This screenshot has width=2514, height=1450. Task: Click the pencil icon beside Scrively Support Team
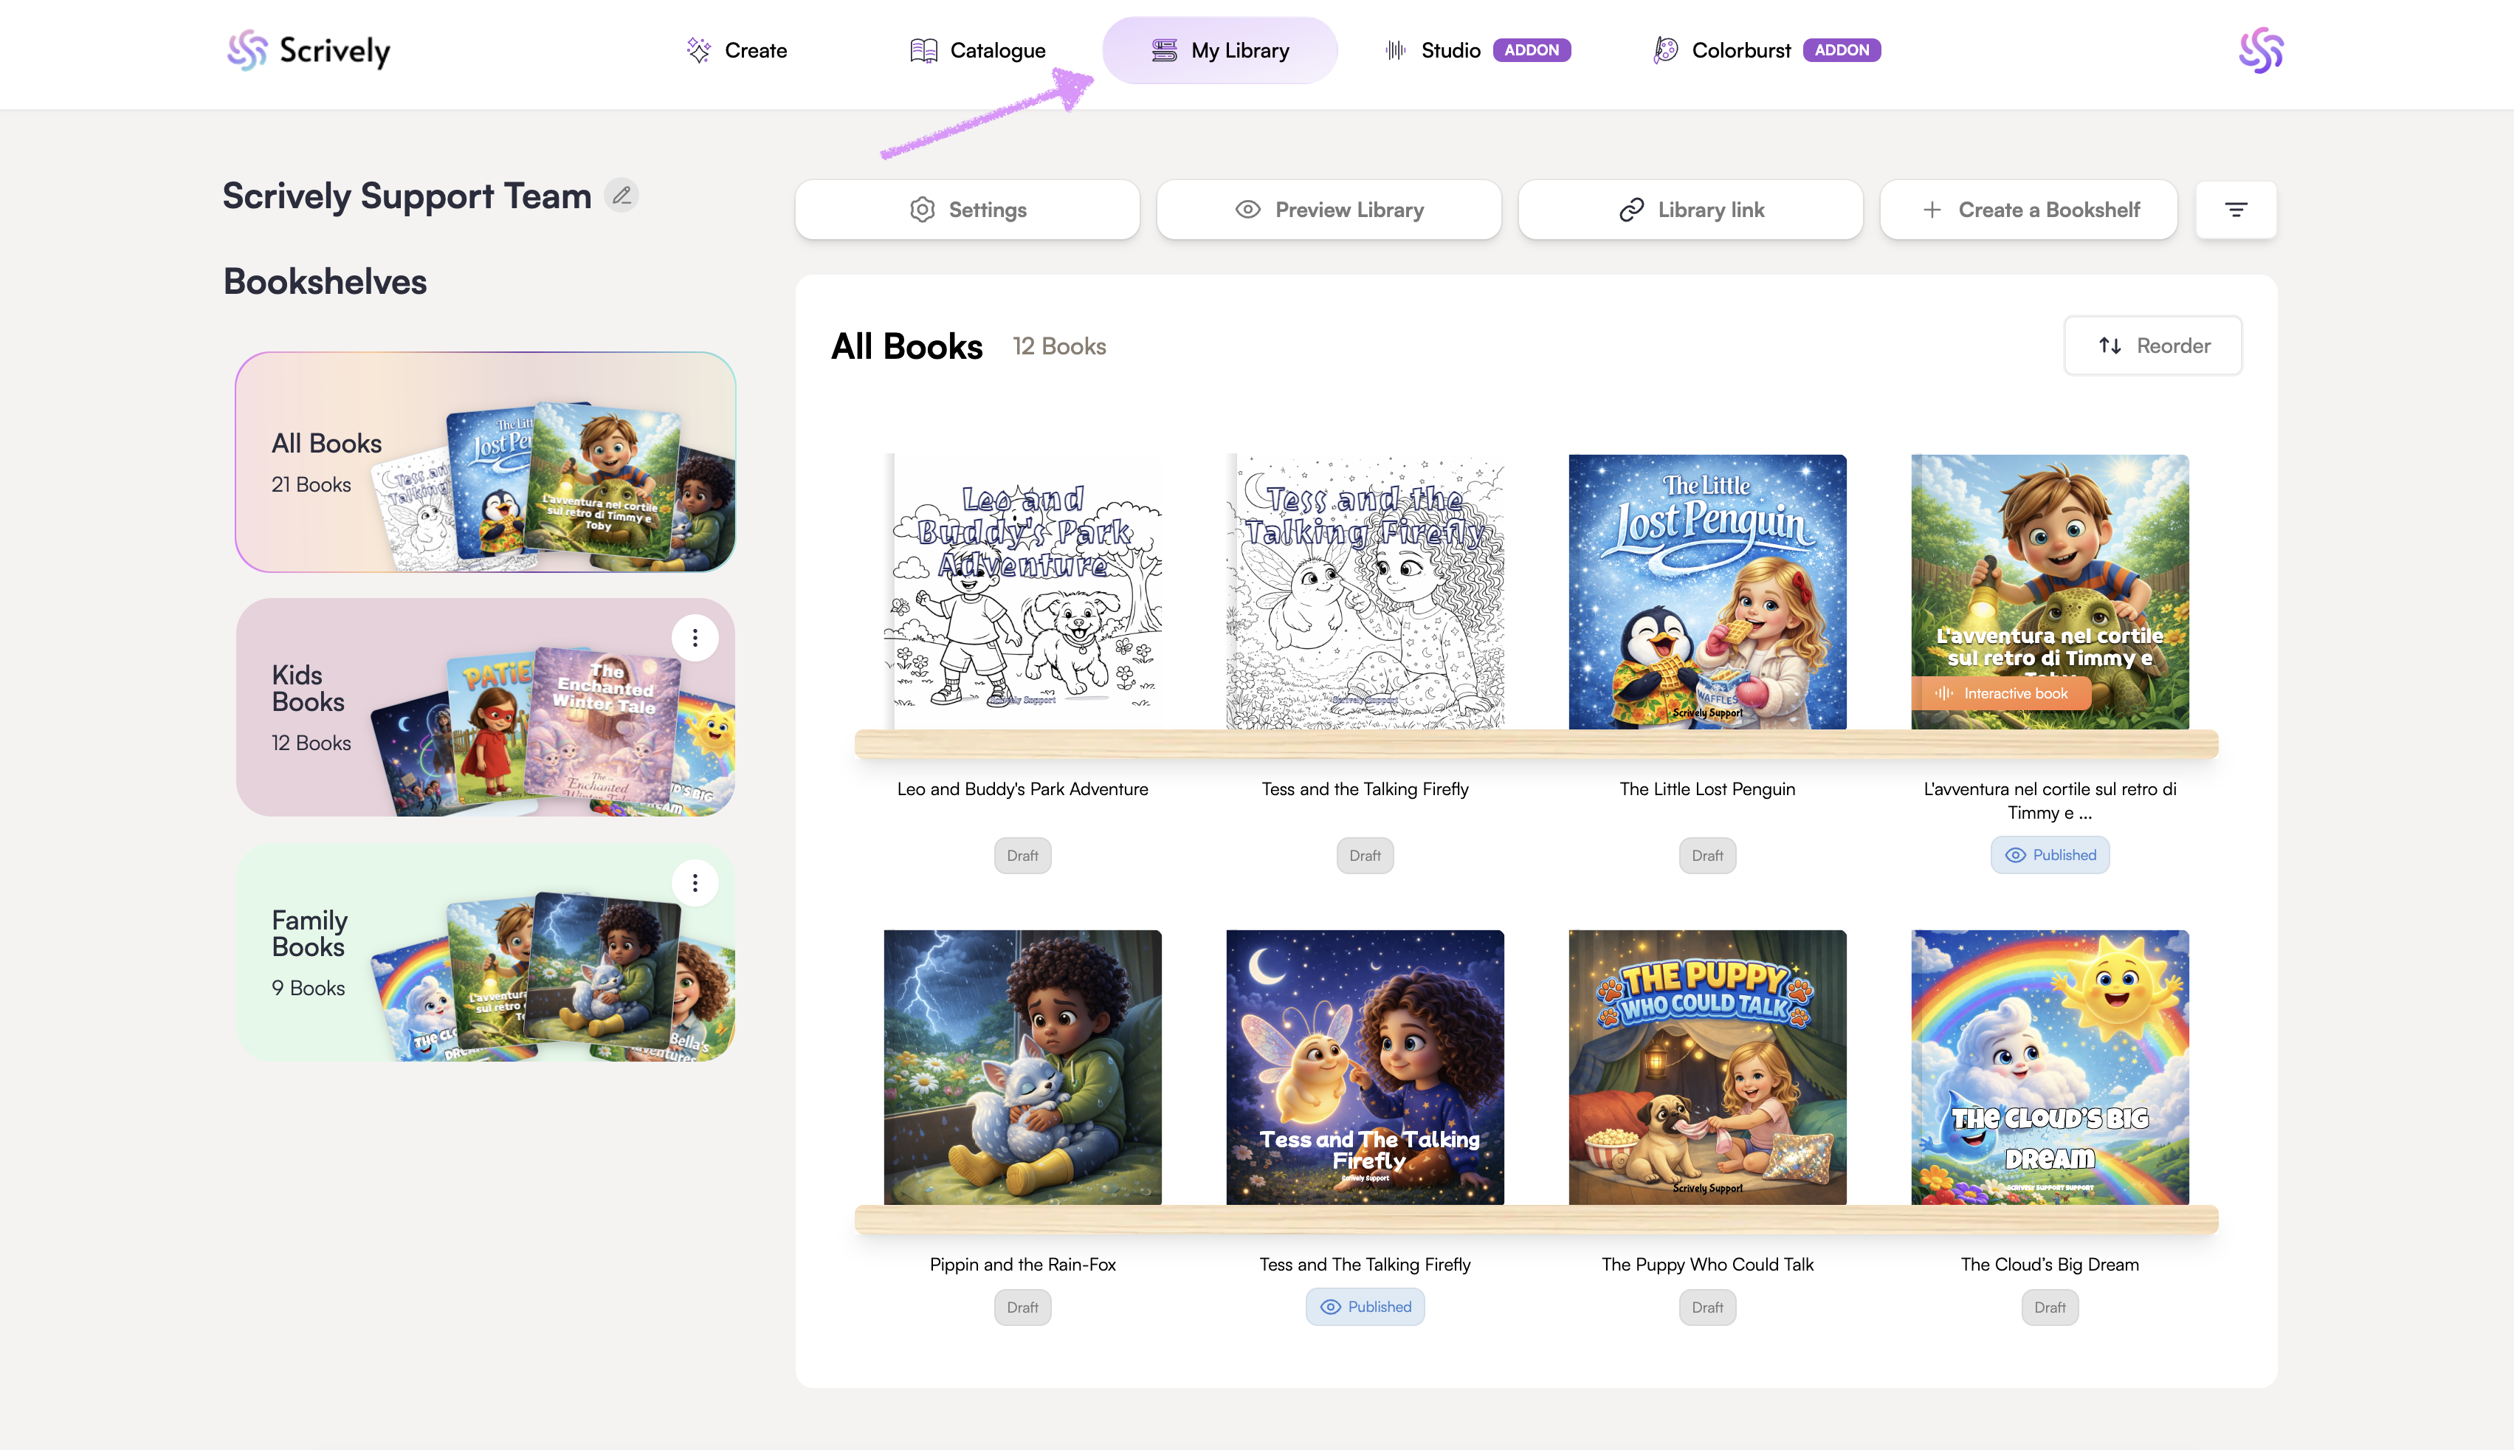(621, 195)
